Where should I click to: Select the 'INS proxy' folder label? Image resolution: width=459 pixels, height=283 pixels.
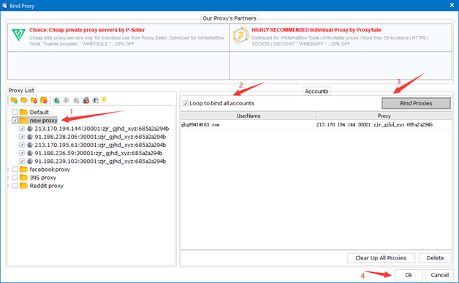pyautogui.click(x=42, y=178)
